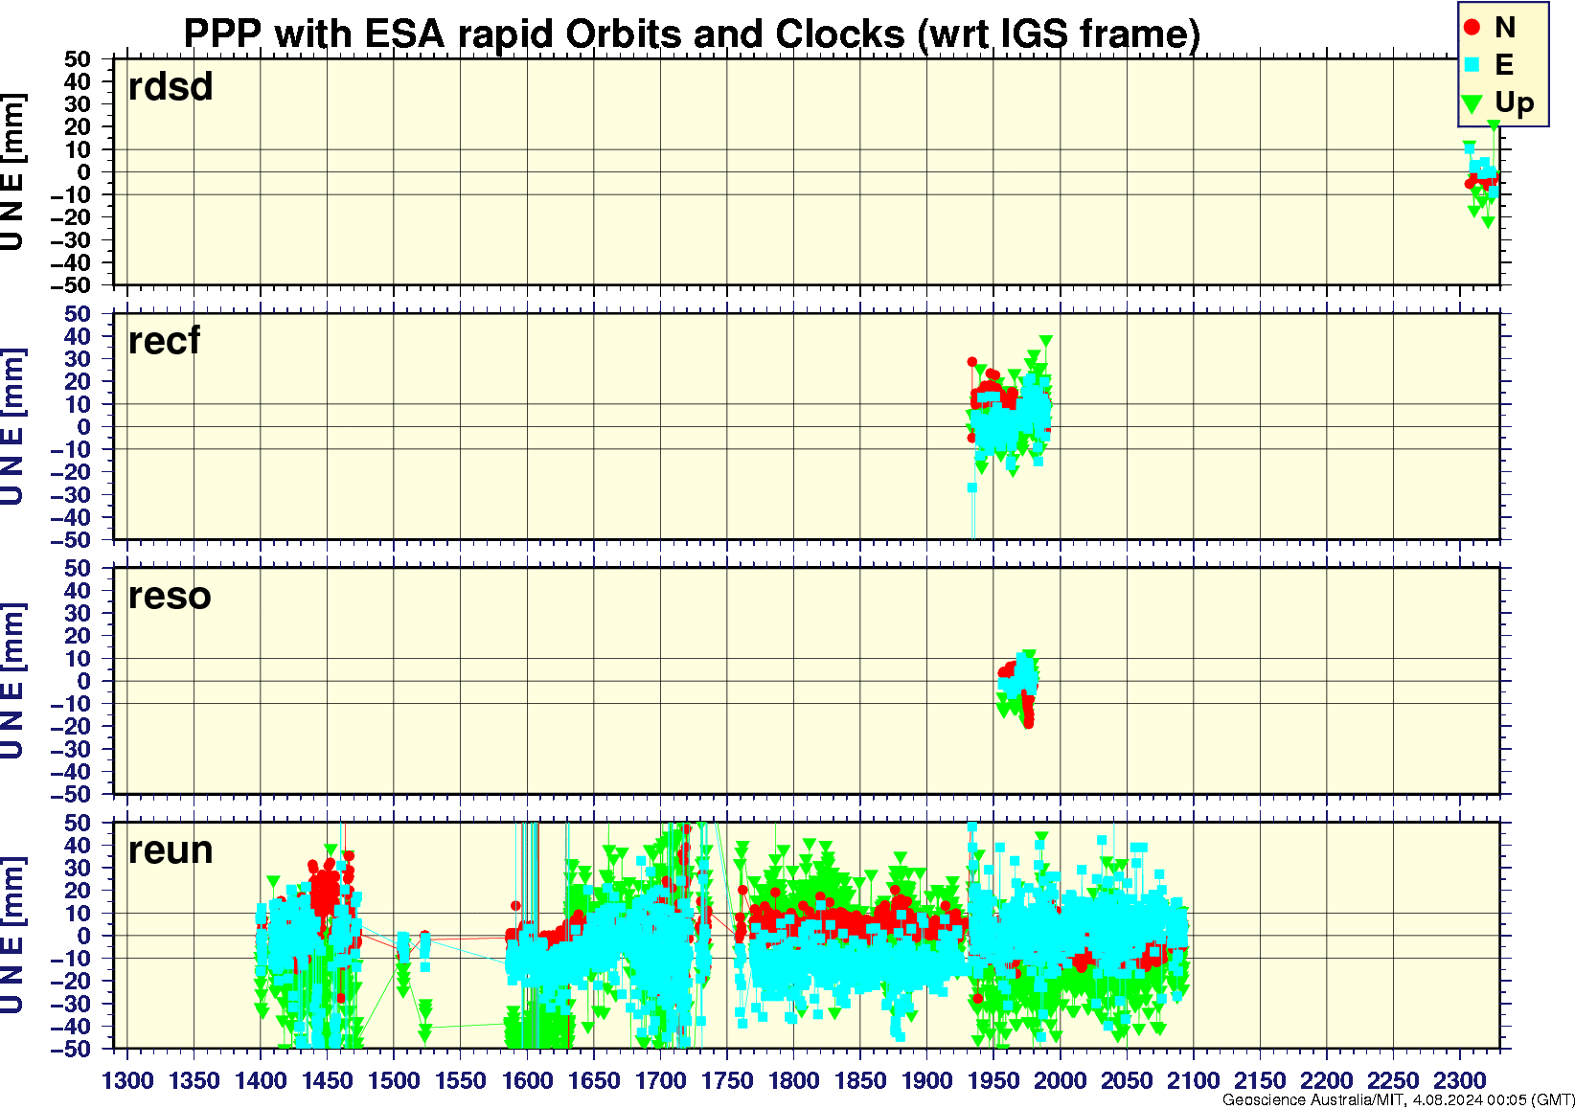Image resolution: width=1575 pixels, height=1109 pixels.
Task: Click the x-axis tick label 2250
Action: (1393, 1080)
